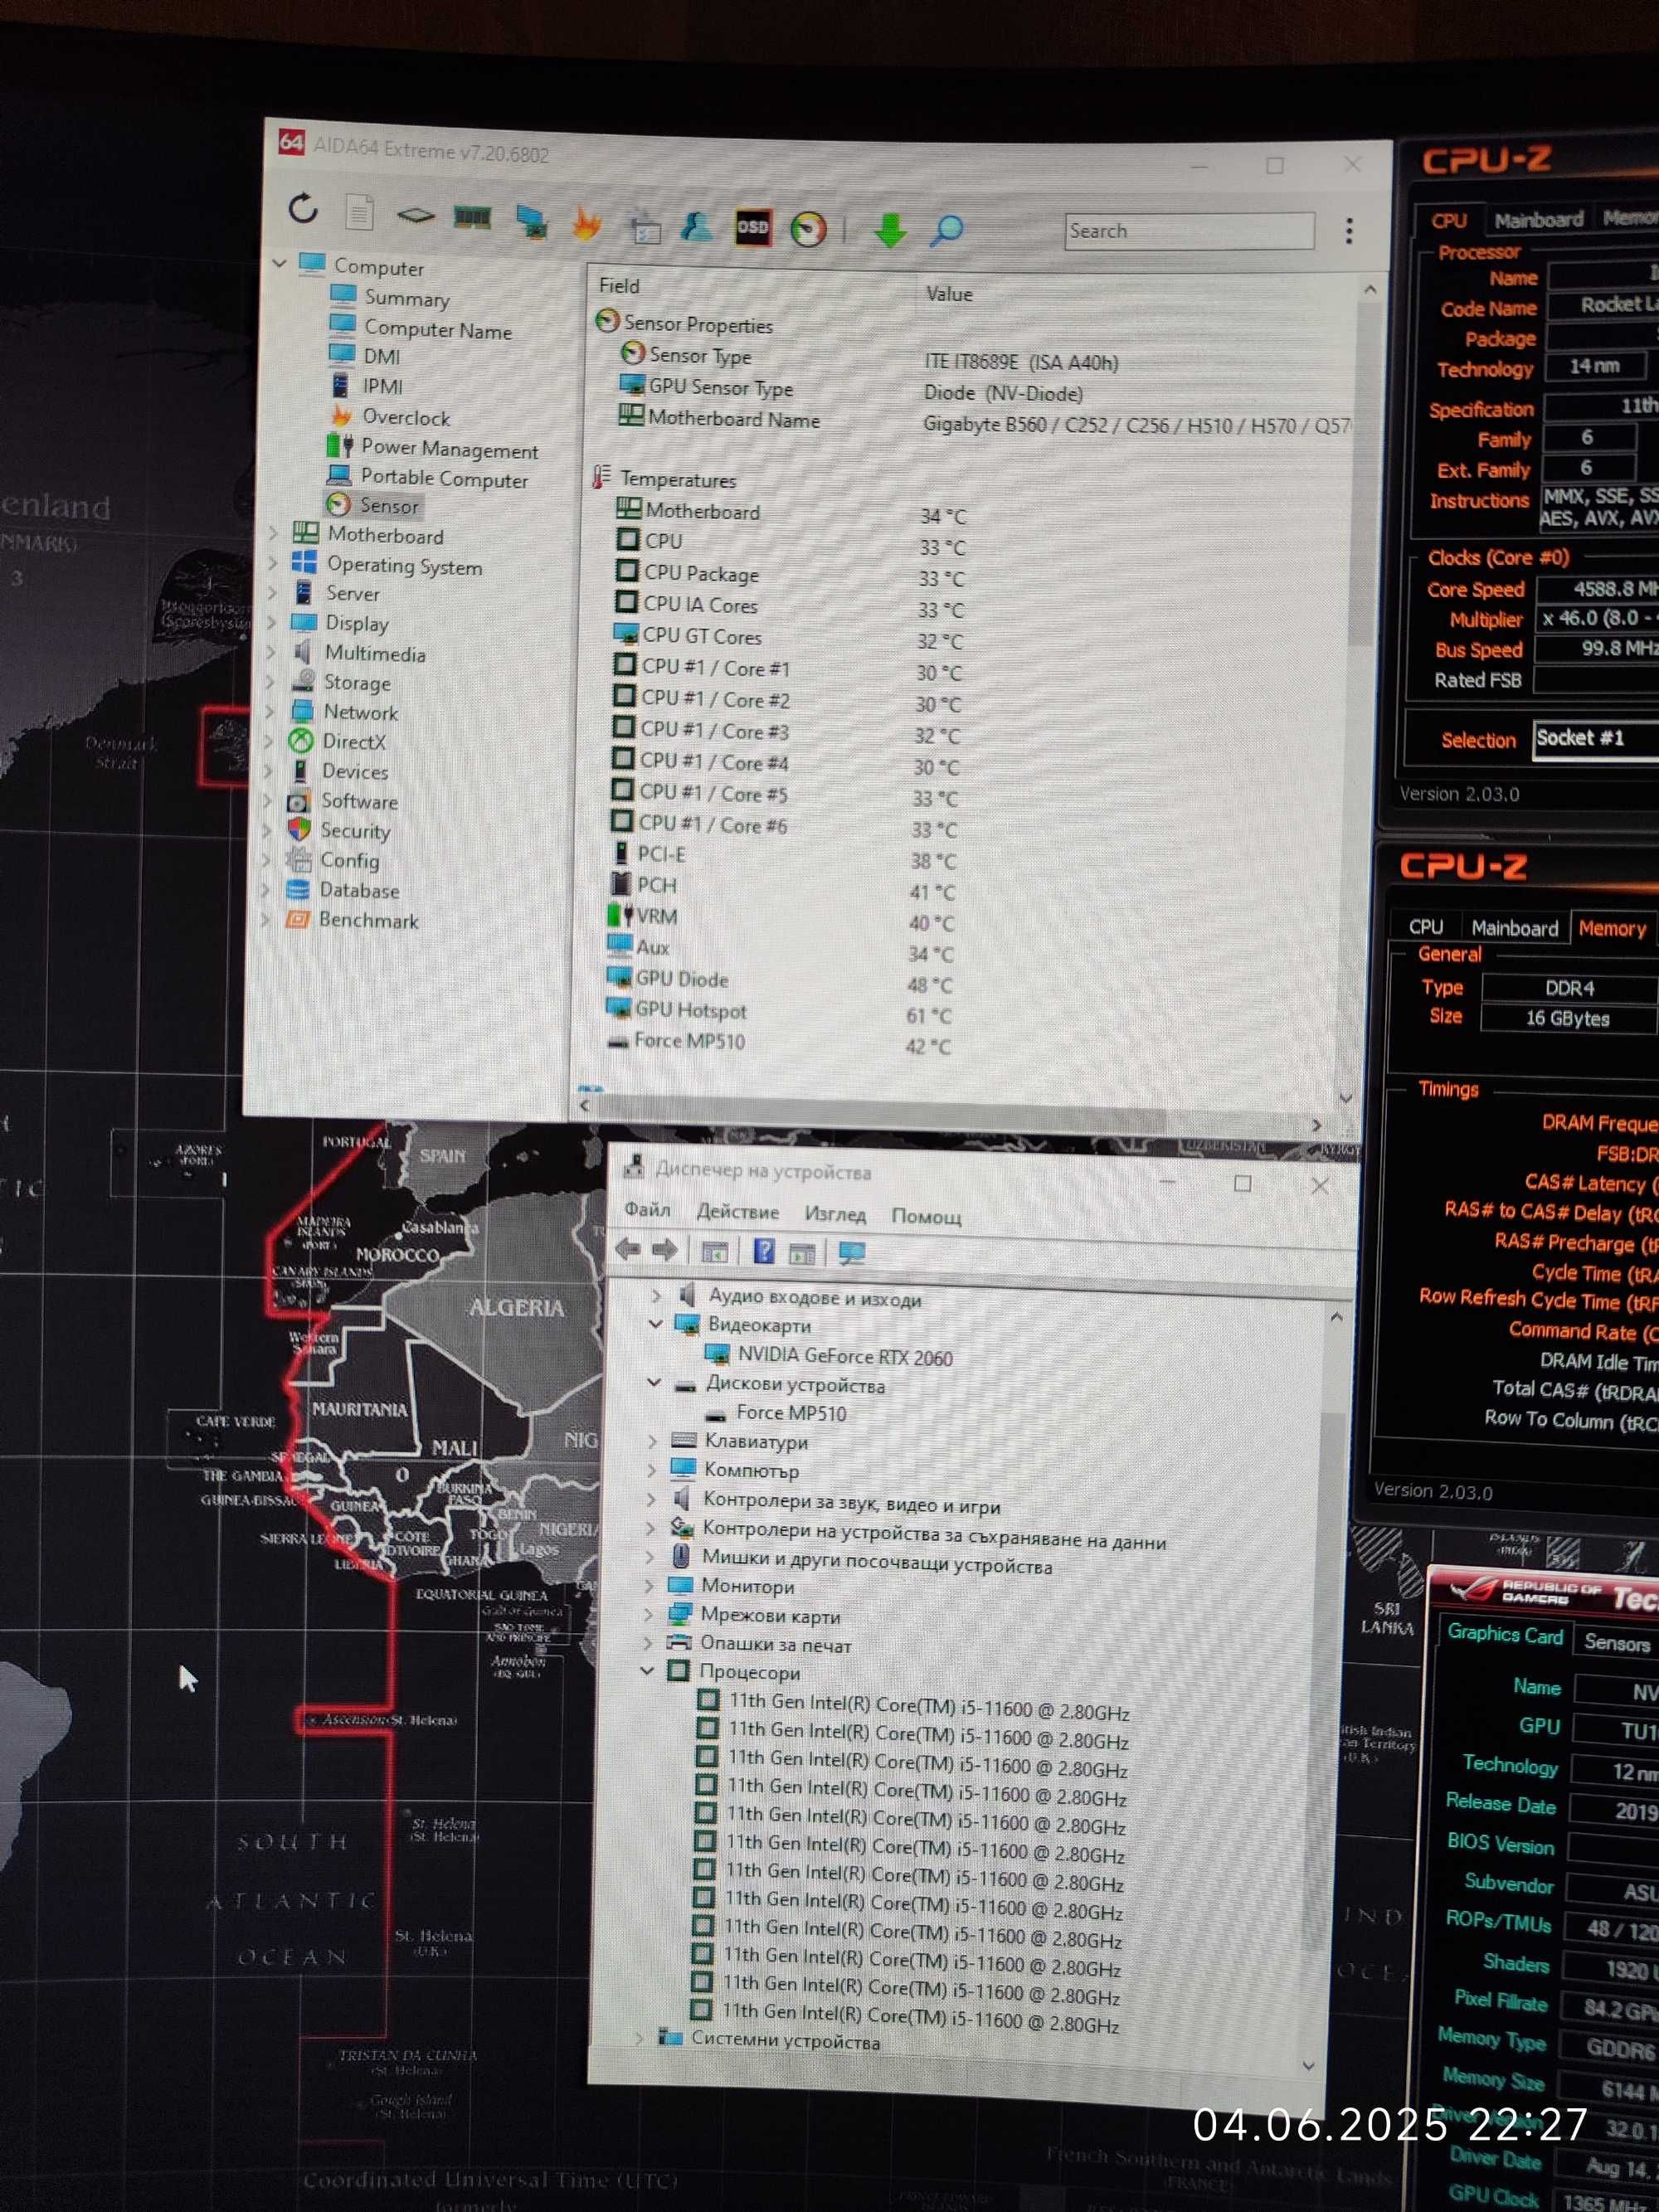
Task: Start the stability test flame icon
Action: click(587, 224)
